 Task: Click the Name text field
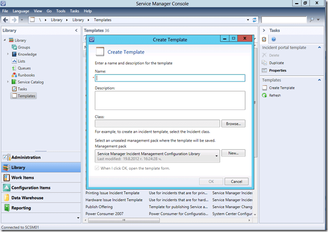(170, 78)
